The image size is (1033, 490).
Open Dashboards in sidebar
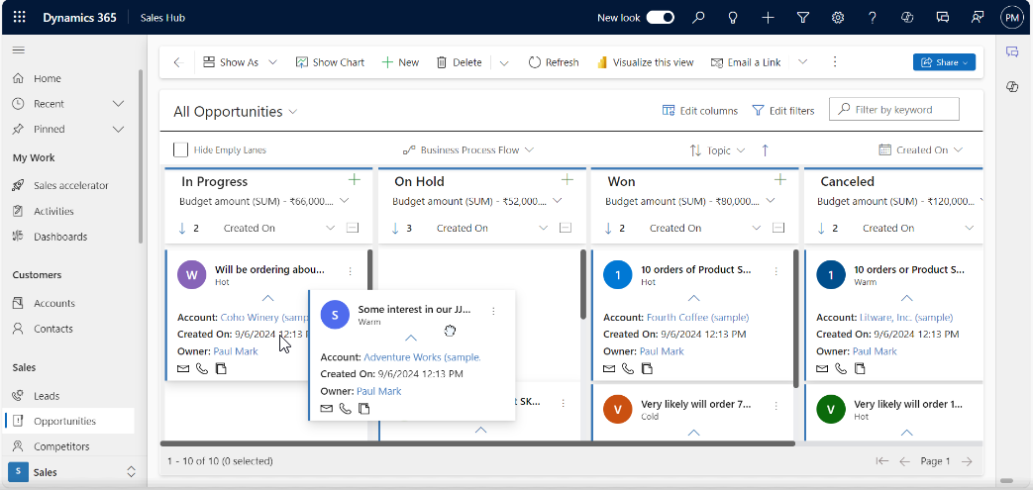(60, 237)
